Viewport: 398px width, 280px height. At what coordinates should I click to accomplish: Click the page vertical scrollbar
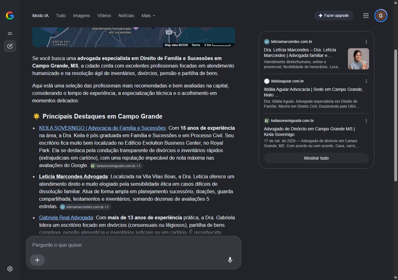pos(396,115)
